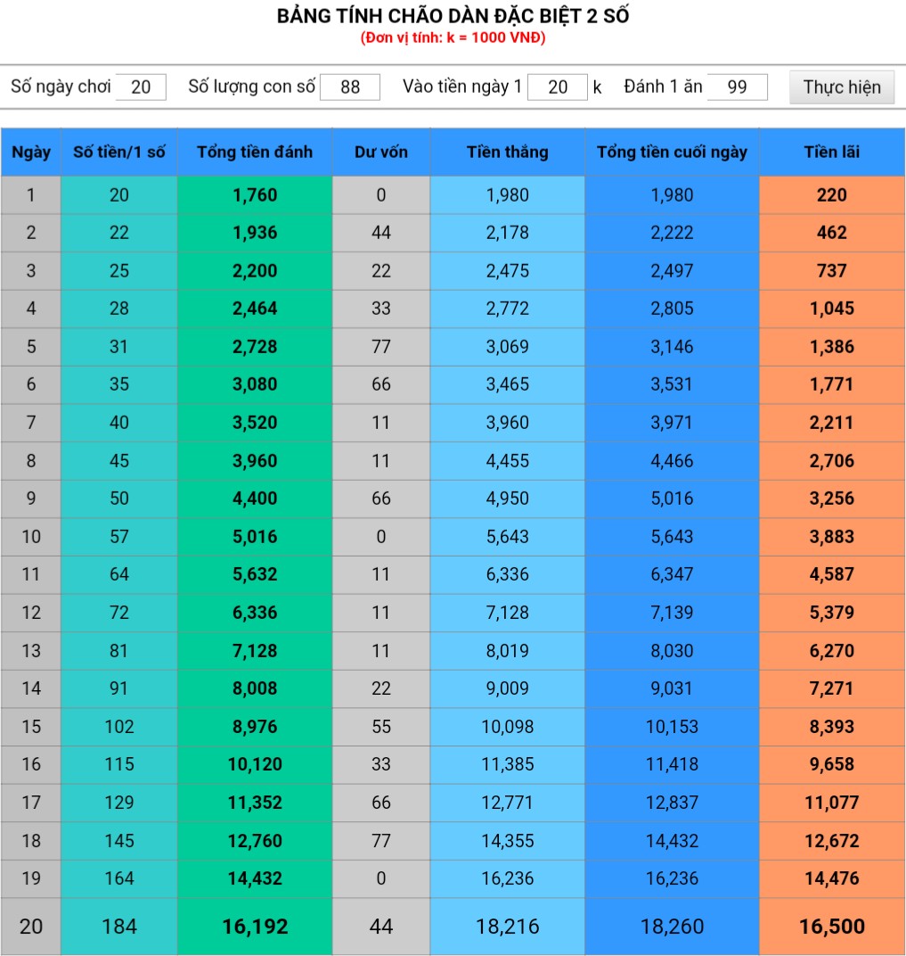The height and width of the screenshot is (956, 906).
Task: Click the page title Bảng tính chão dàn
Action: coord(453,17)
